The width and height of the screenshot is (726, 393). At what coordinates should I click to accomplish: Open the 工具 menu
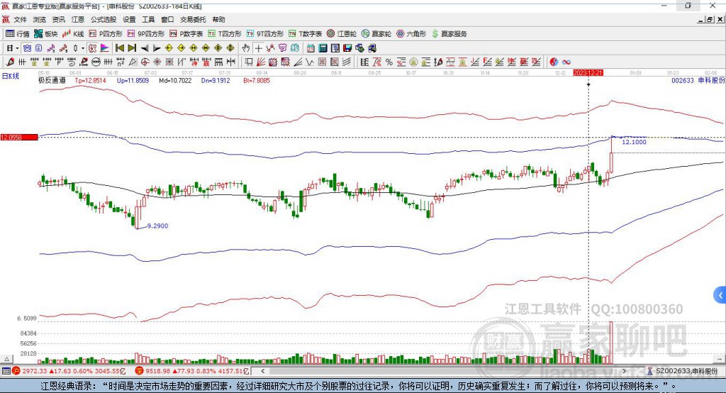tap(148, 19)
